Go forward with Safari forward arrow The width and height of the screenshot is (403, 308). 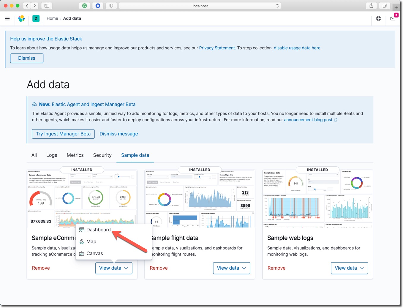(35, 6)
